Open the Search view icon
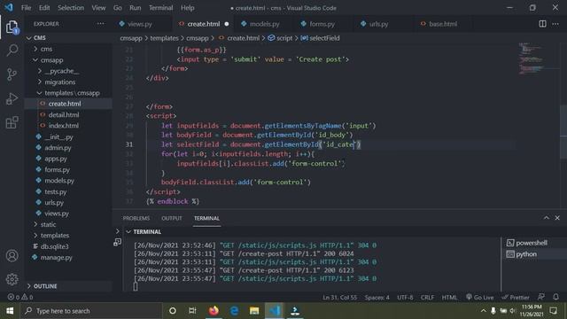 click(x=12, y=51)
